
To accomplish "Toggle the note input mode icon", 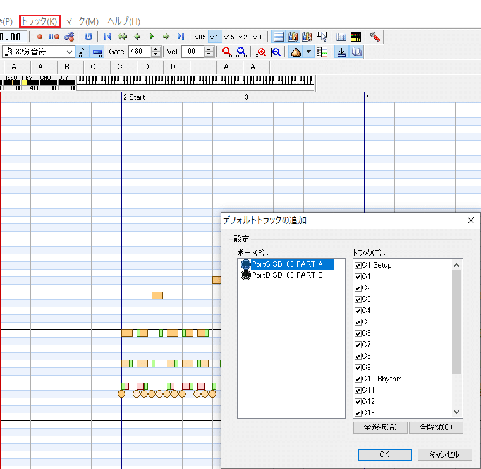I will point(82,52).
